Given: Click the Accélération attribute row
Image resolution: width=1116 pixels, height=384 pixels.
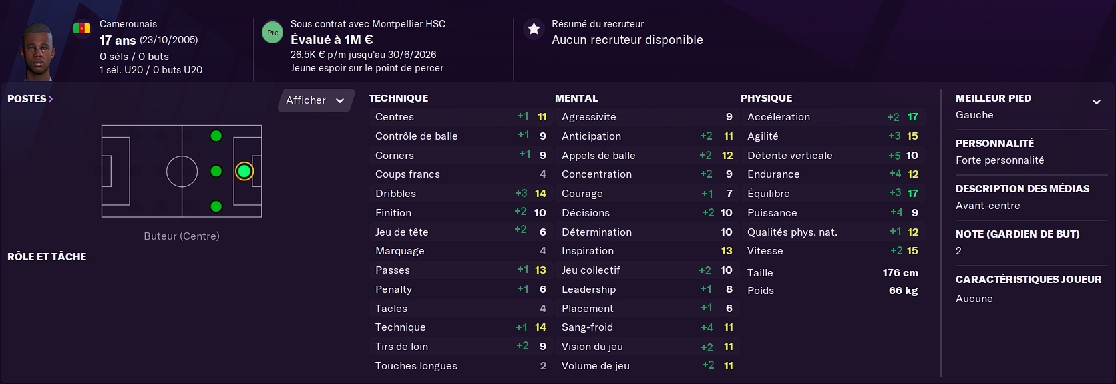Looking at the screenshot, I should pos(833,117).
